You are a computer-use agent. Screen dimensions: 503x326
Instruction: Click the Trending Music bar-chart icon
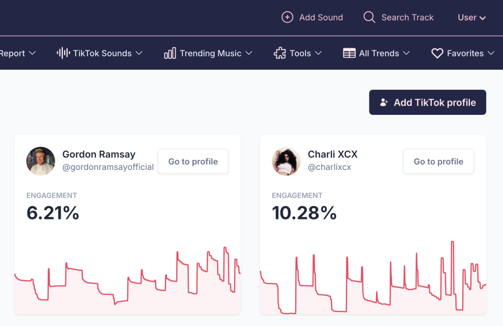coord(169,53)
